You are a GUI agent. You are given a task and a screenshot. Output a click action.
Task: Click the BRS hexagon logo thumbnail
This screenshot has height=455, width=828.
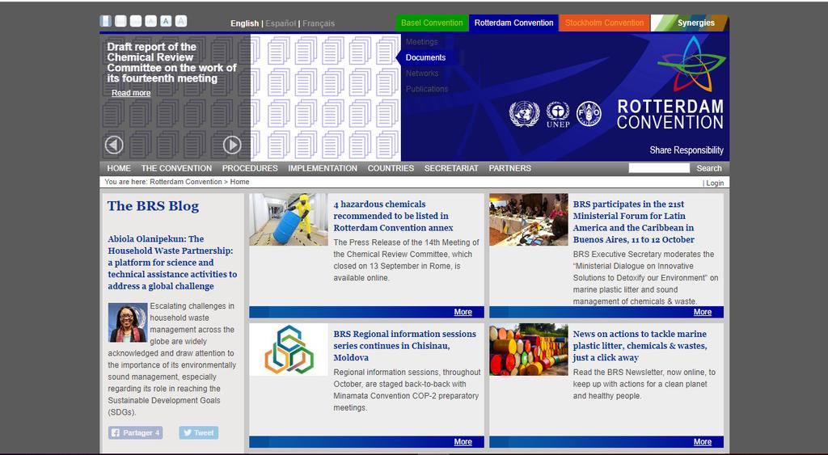click(x=289, y=349)
